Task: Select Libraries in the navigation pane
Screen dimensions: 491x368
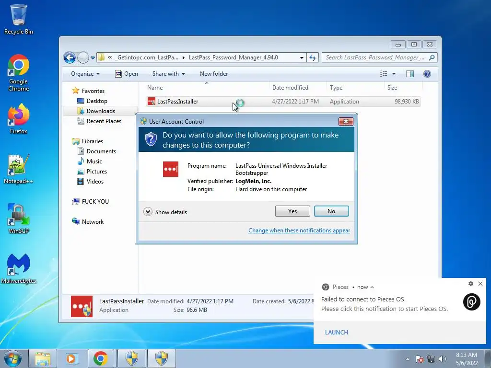Action: pos(88,141)
